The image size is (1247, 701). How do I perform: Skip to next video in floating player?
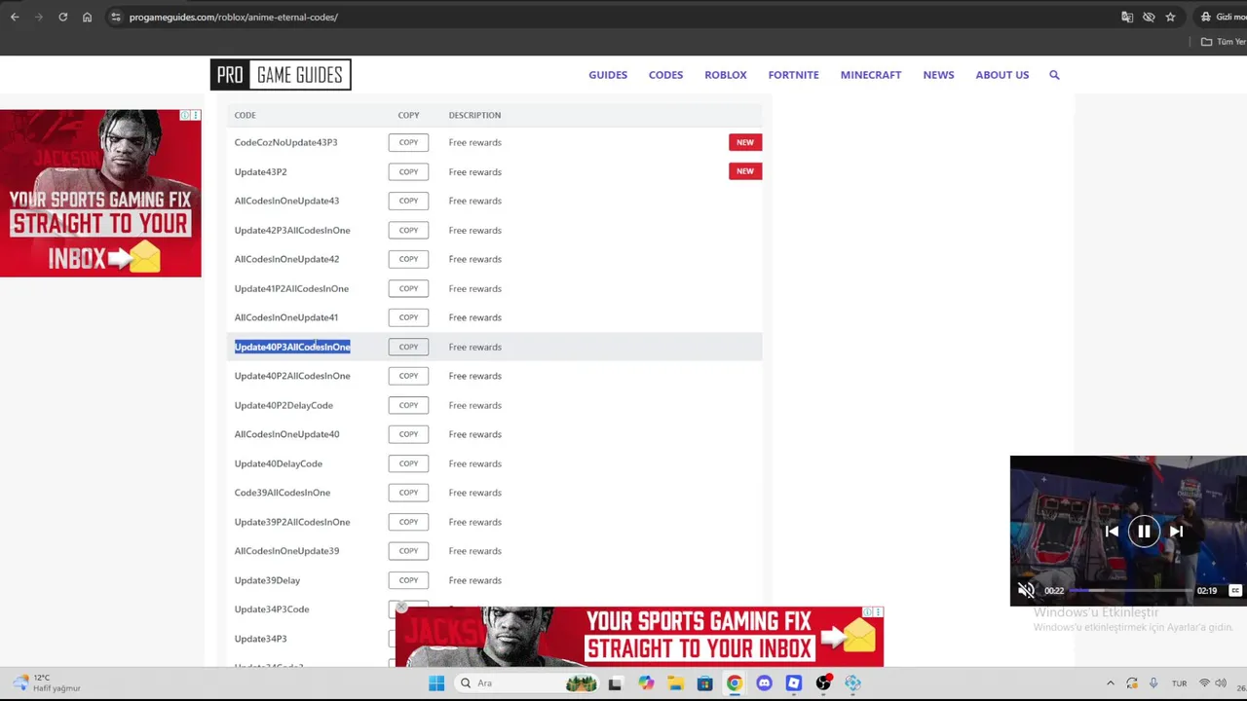click(1176, 532)
